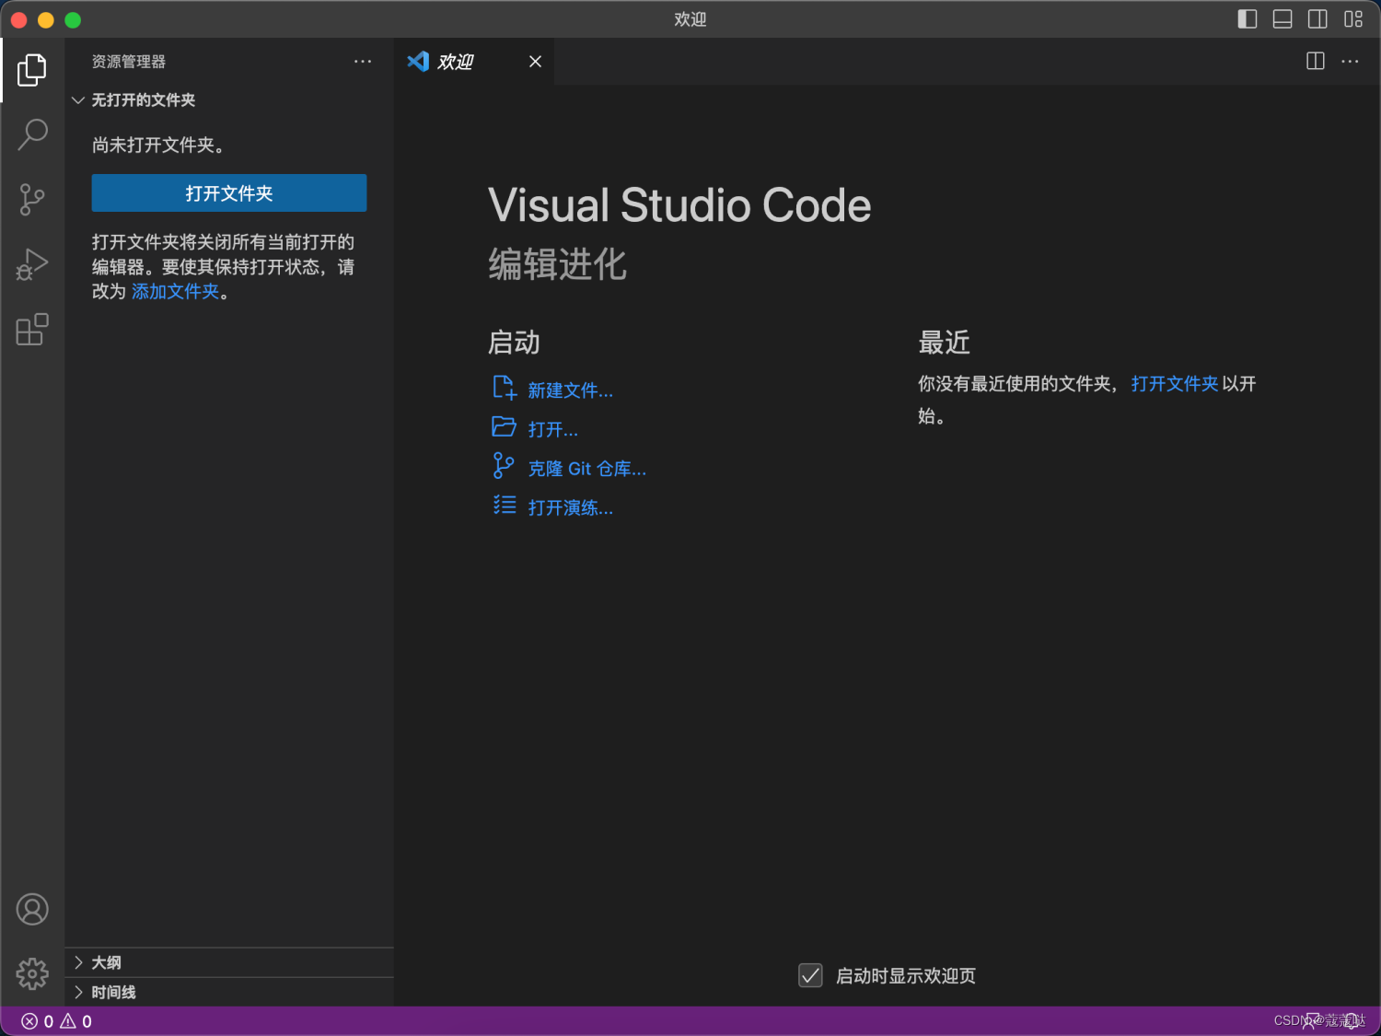Click the VS Code logo on 欢迎 tab
The width and height of the screenshot is (1381, 1036).
pyautogui.click(x=418, y=61)
